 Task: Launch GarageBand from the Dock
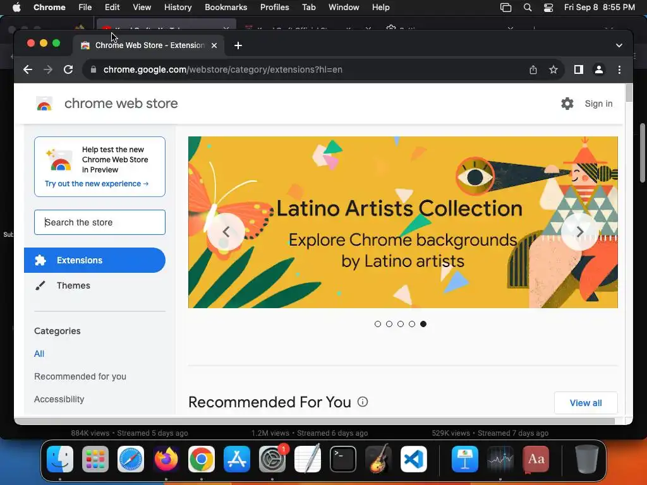[378, 459]
